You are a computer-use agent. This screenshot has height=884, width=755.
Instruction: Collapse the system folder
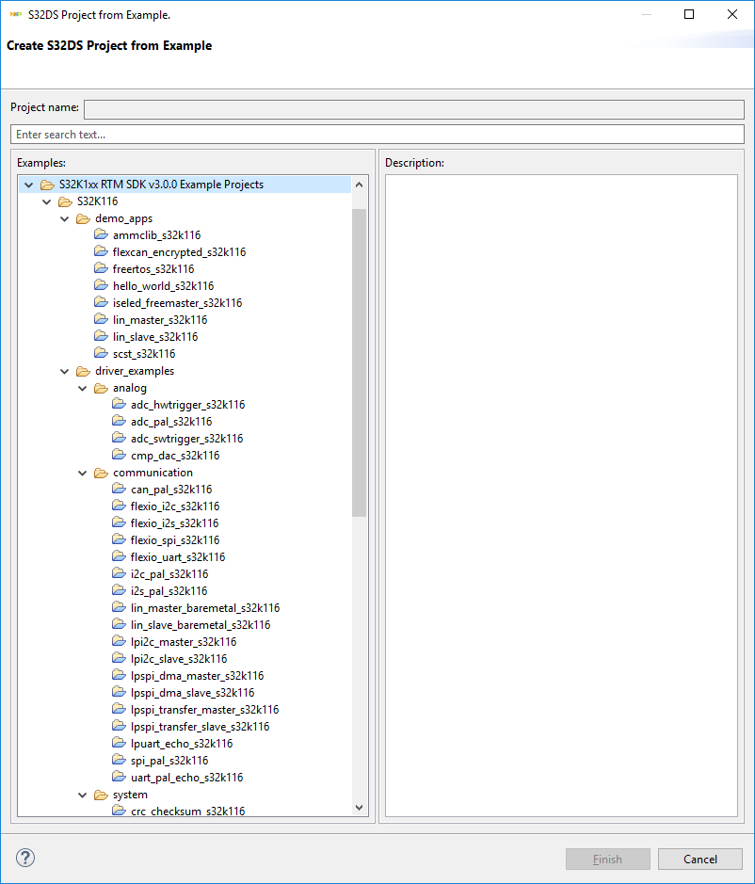[83, 795]
